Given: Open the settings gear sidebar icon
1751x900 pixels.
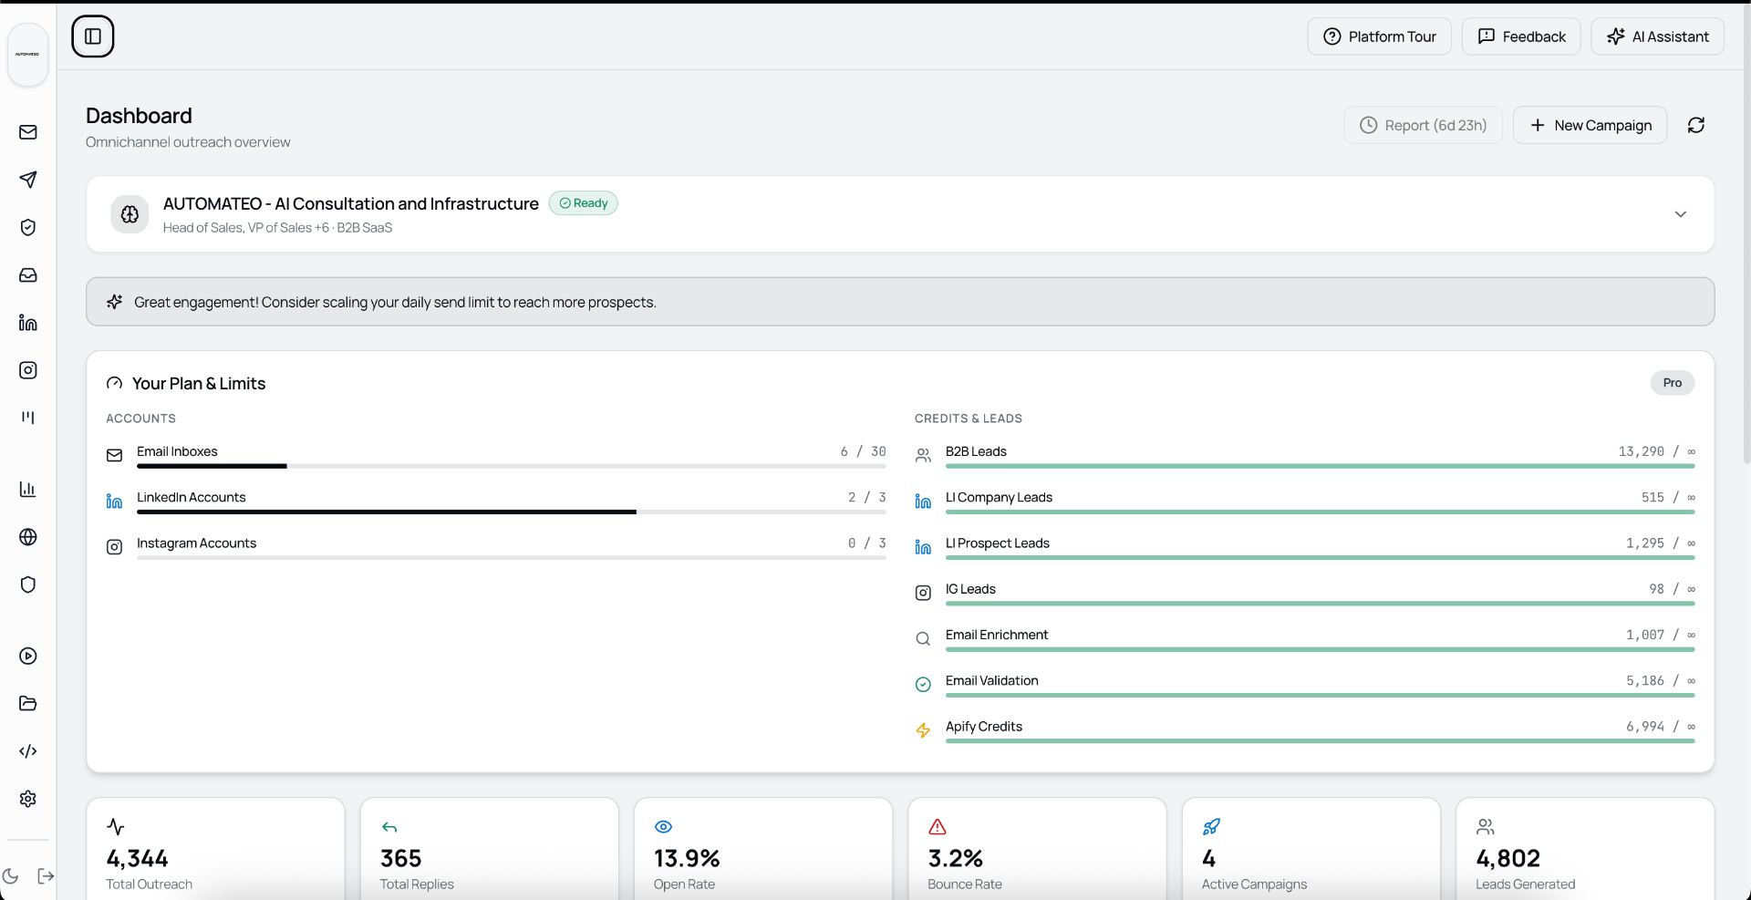Looking at the screenshot, I should 28,799.
